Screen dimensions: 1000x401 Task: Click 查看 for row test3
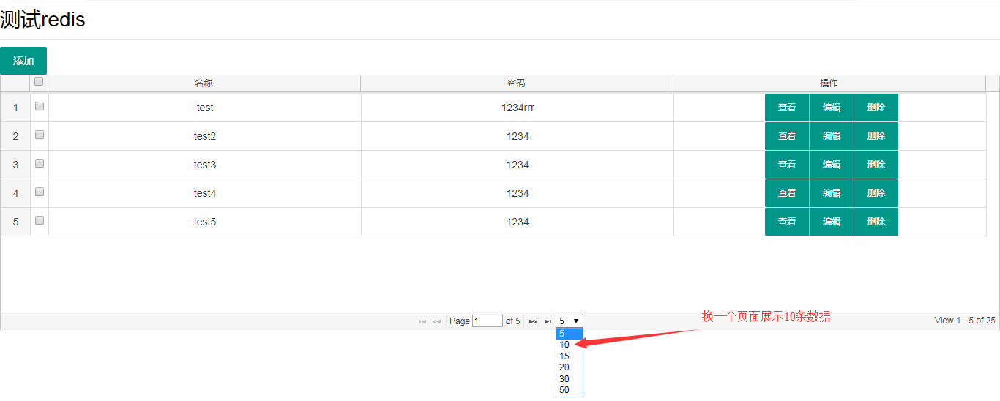pos(787,165)
